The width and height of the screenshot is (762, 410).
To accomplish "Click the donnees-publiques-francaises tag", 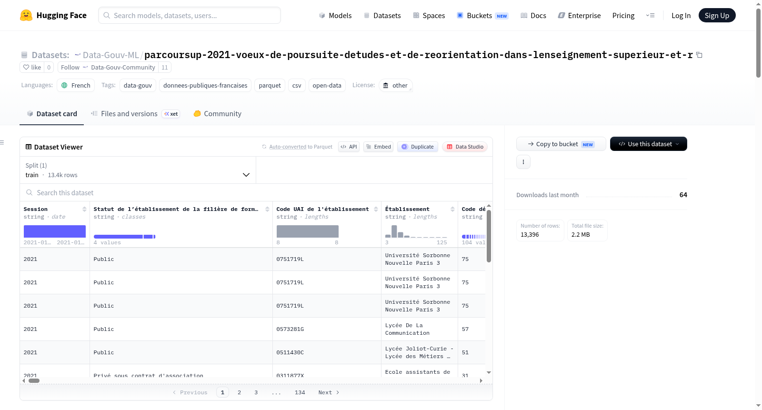I will point(205,85).
